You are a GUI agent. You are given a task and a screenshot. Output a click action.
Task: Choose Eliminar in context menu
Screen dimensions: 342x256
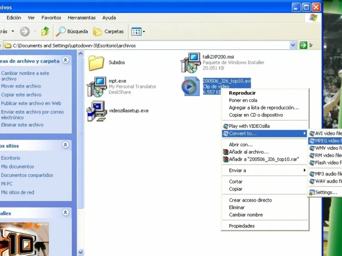point(265,207)
